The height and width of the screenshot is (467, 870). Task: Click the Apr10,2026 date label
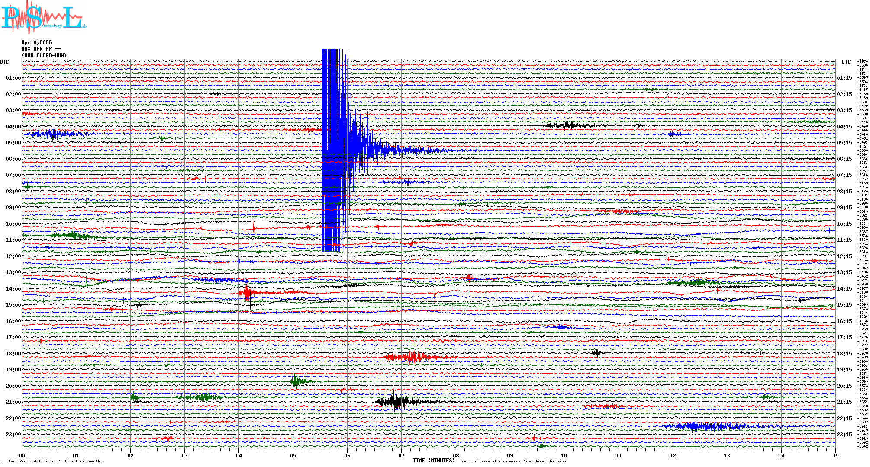pos(36,42)
